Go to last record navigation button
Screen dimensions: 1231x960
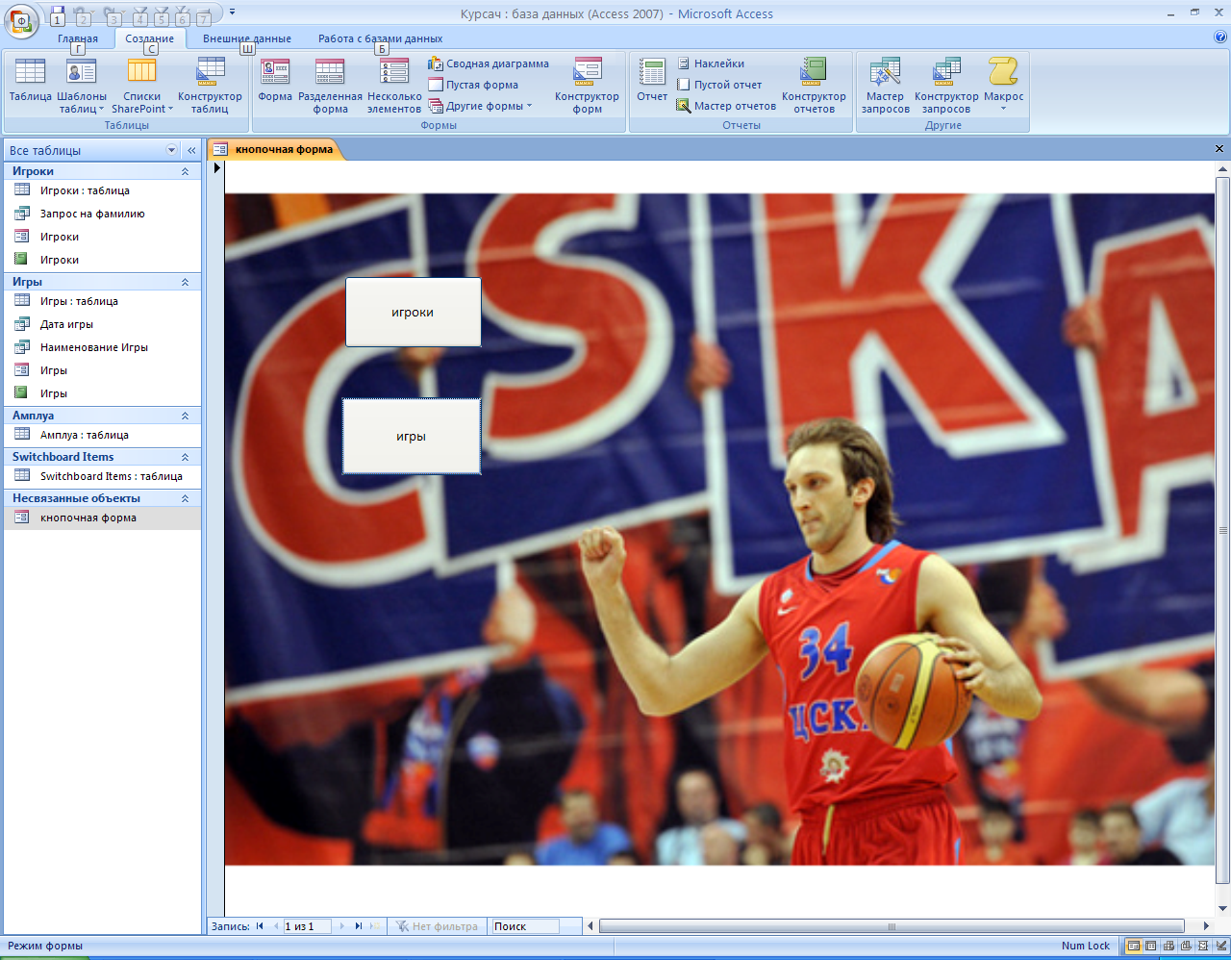tap(358, 926)
